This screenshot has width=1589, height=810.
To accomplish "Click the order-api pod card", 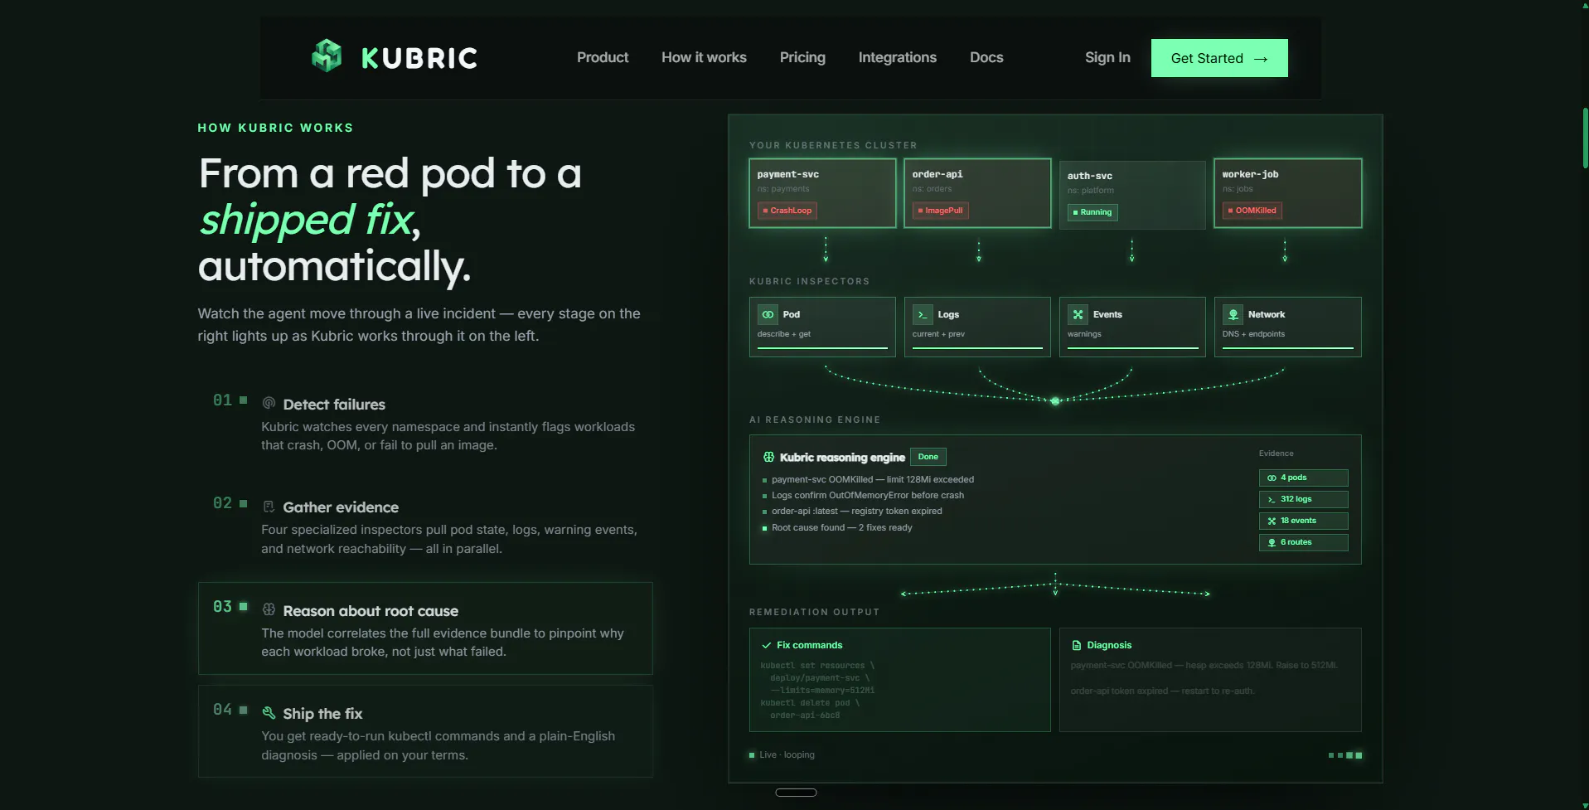I will [977, 193].
